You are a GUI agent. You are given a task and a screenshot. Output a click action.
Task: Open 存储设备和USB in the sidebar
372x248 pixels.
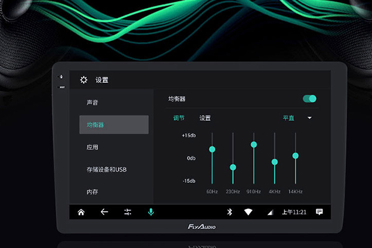[x=107, y=169]
